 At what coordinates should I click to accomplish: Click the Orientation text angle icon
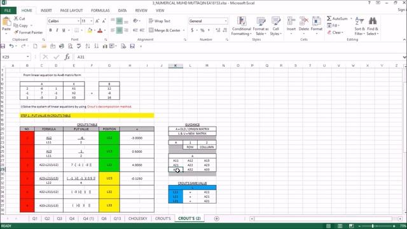(x=135, y=21)
